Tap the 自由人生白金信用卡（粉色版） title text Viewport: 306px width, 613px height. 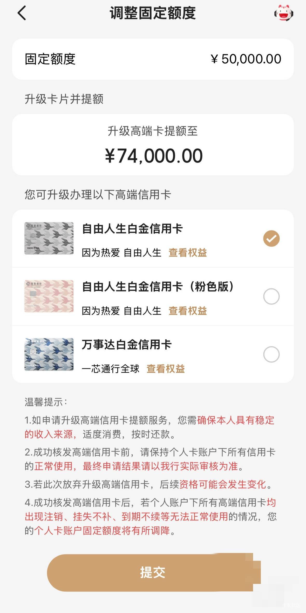click(x=158, y=287)
